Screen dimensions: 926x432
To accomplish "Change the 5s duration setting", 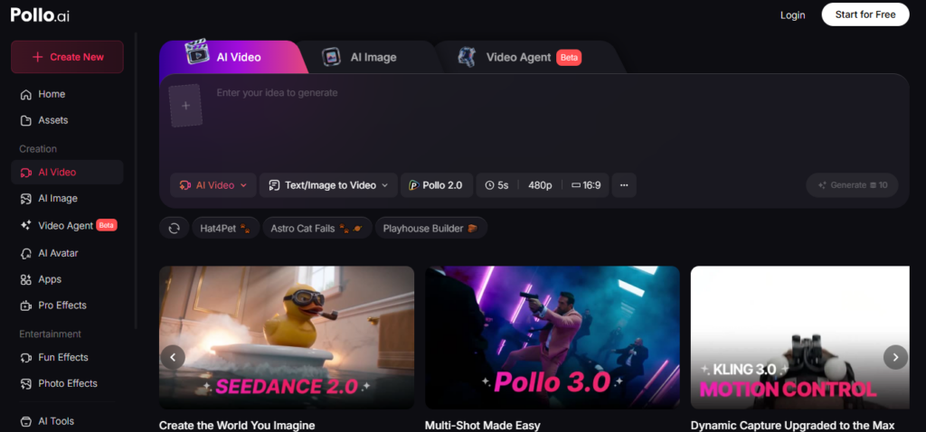I will 496,185.
